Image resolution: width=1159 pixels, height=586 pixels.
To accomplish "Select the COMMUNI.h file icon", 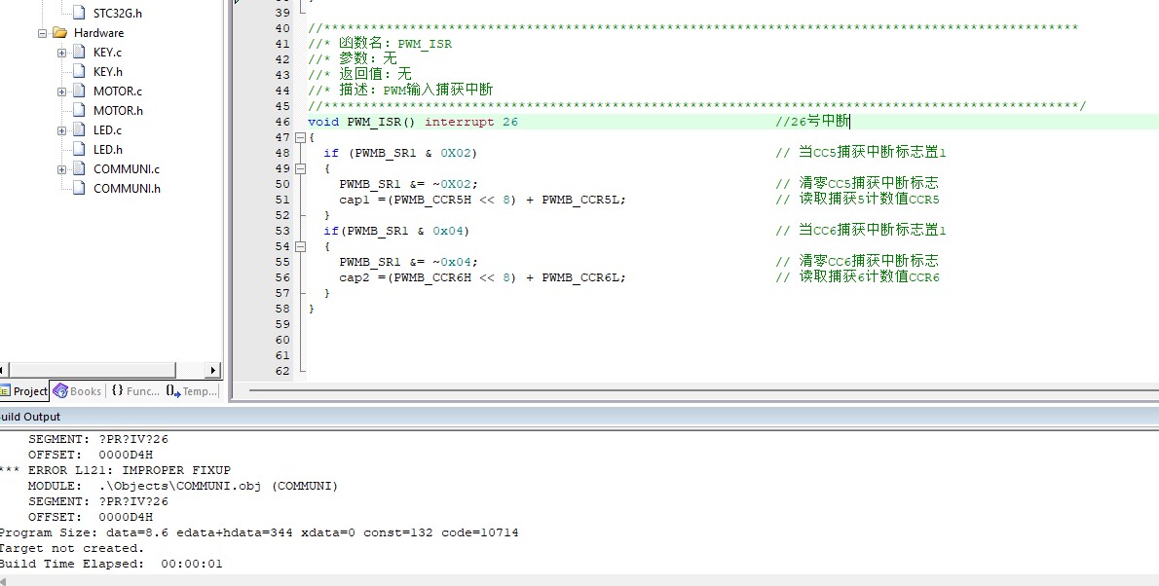I will point(79,188).
